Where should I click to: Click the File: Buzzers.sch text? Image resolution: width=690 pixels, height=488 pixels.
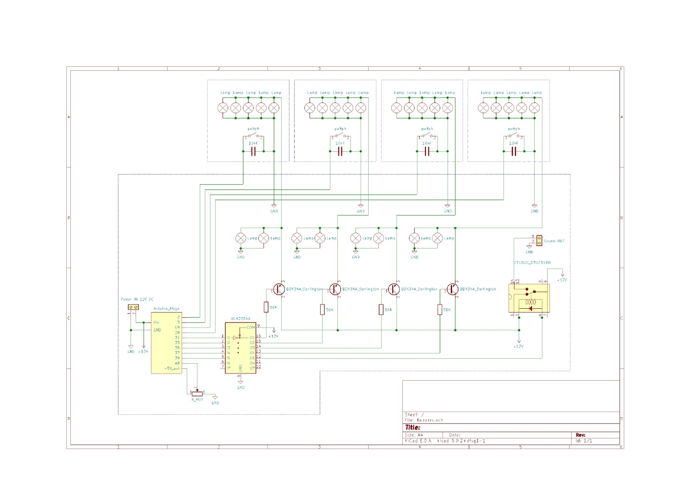(x=424, y=420)
